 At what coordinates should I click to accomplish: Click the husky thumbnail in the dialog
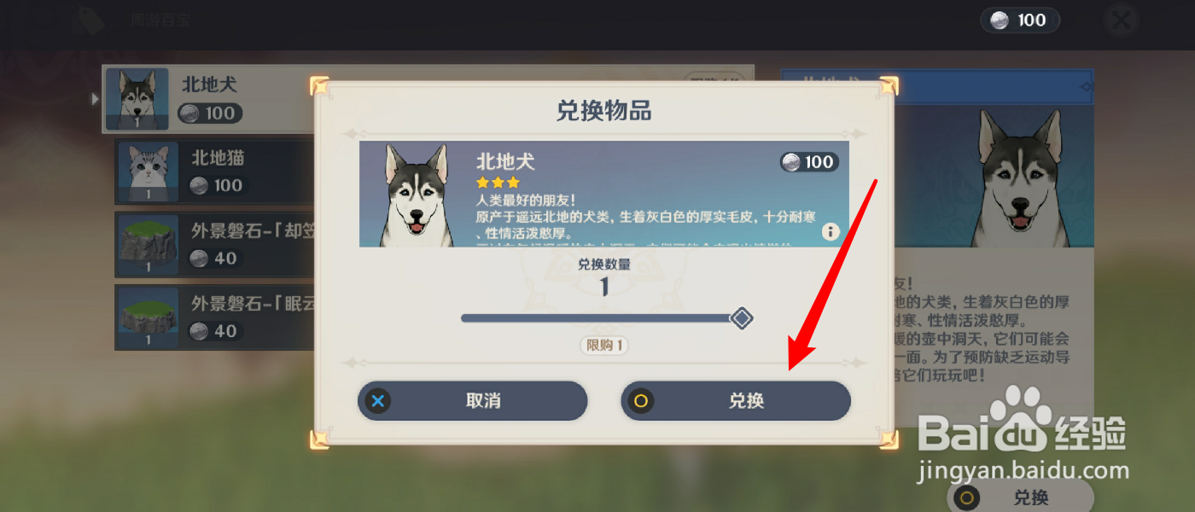point(417,195)
